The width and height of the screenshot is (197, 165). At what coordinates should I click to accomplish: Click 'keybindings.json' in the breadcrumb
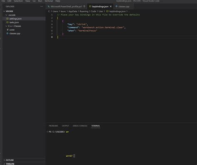click(x=117, y=11)
